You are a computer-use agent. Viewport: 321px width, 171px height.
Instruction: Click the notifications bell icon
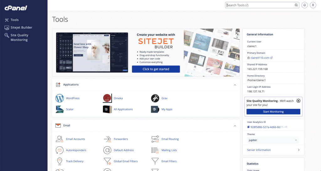(305, 5)
